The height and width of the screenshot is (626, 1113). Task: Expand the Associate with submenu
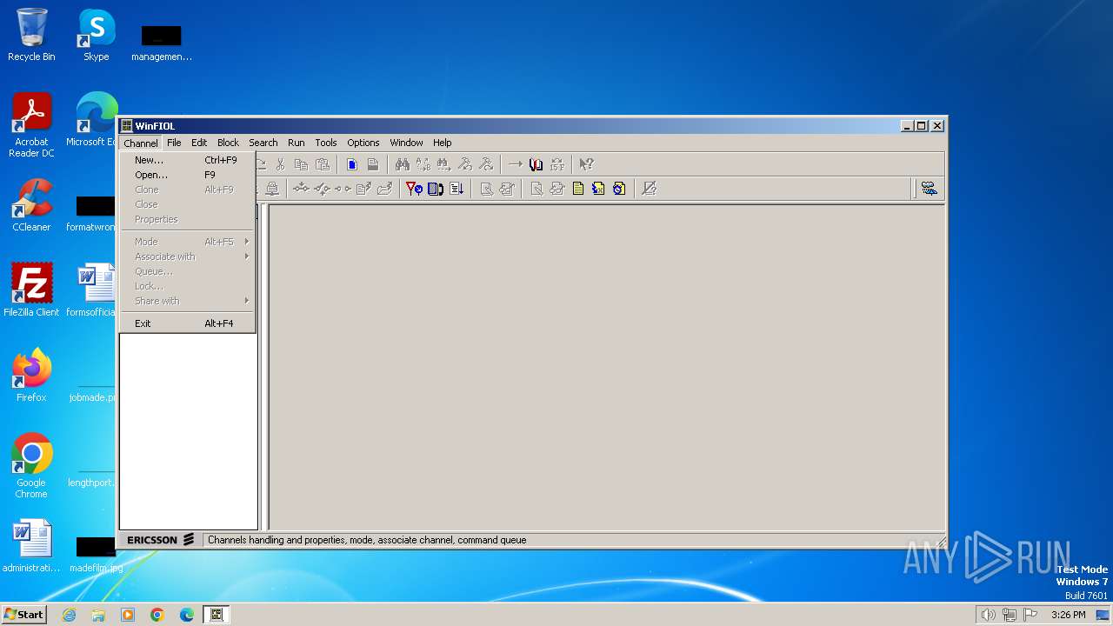tap(187, 256)
